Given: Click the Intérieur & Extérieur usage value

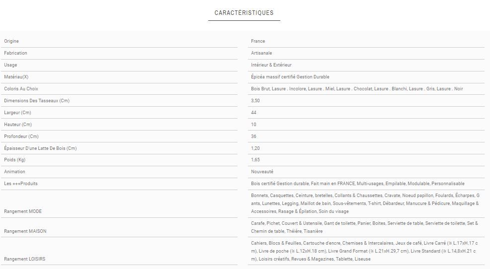Looking at the screenshot, I should point(271,65).
